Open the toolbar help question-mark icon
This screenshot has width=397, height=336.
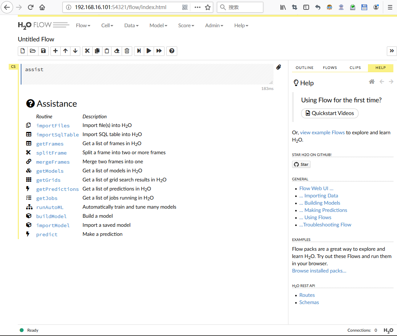pyautogui.click(x=172, y=51)
